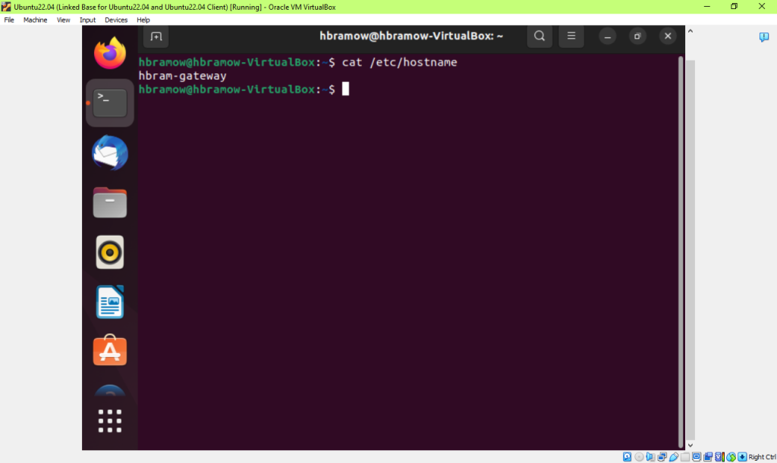Click the 'hbram-gateway' output line
The width and height of the screenshot is (777, 463).
coord(182,76)
